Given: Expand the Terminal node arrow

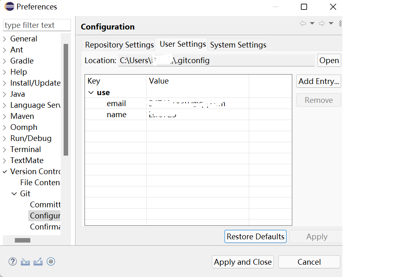Looking at the screenshot, I should point(5,150).
